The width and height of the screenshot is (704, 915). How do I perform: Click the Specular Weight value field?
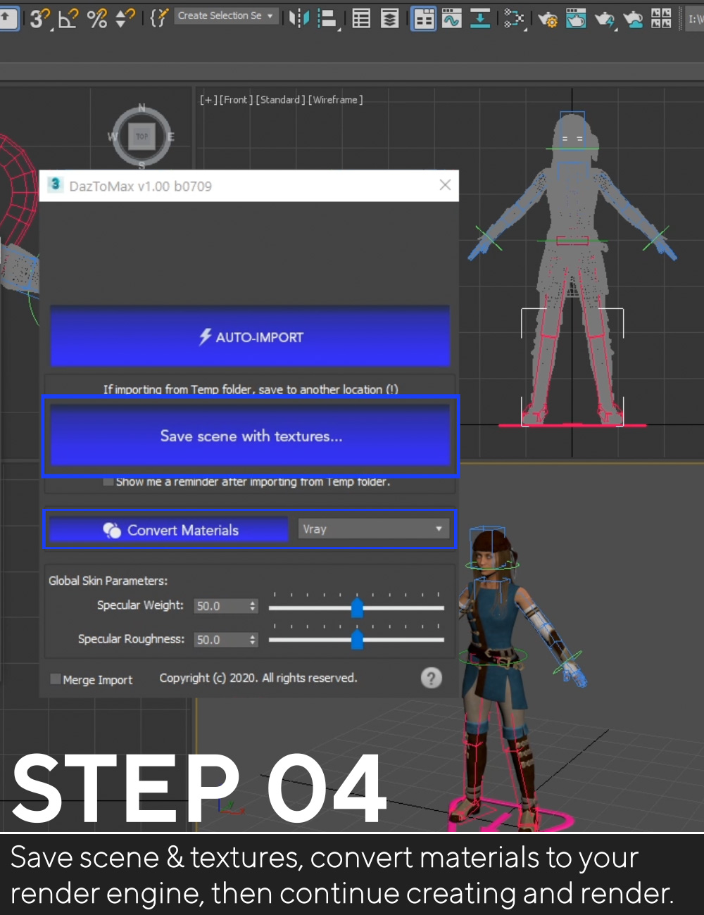[x=220, y=606]
